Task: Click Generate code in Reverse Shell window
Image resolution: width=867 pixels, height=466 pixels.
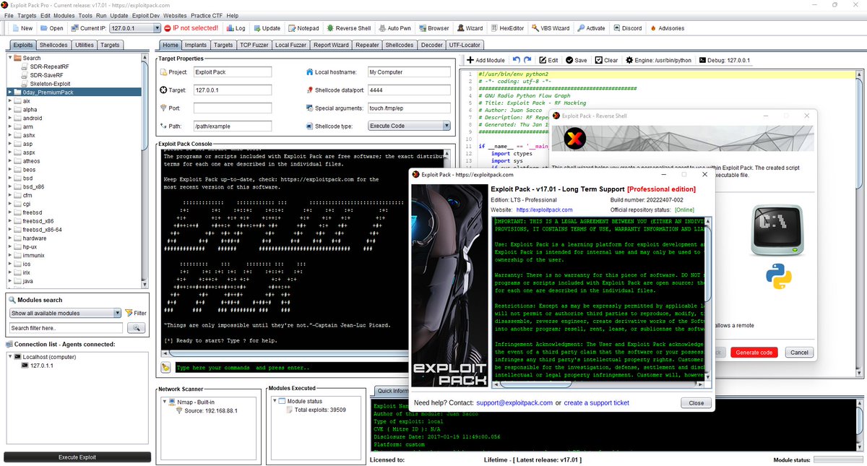Action: [754, 353]
